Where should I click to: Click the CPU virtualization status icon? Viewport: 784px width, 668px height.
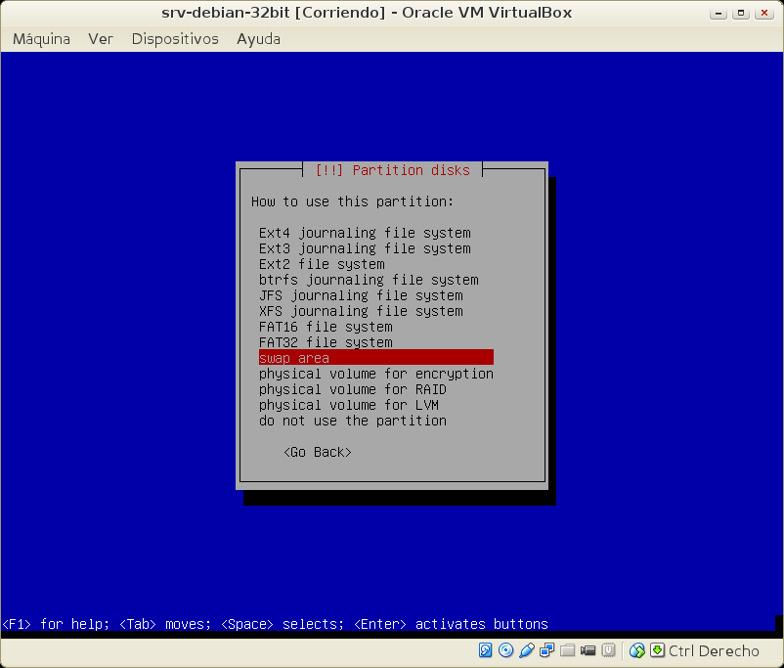608,650
